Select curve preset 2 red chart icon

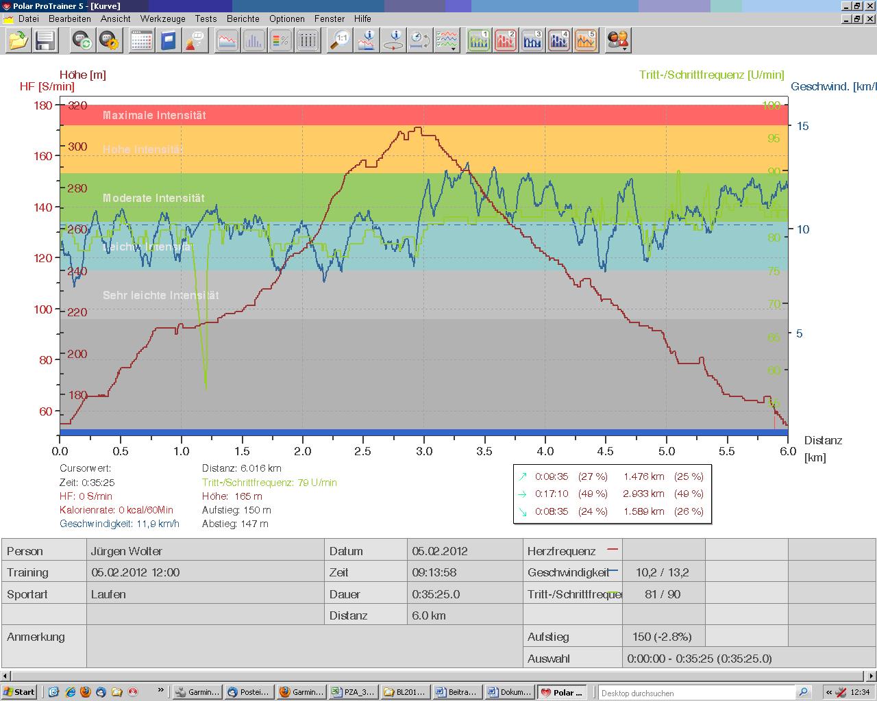pyautogui.click(x=506, y=41)
